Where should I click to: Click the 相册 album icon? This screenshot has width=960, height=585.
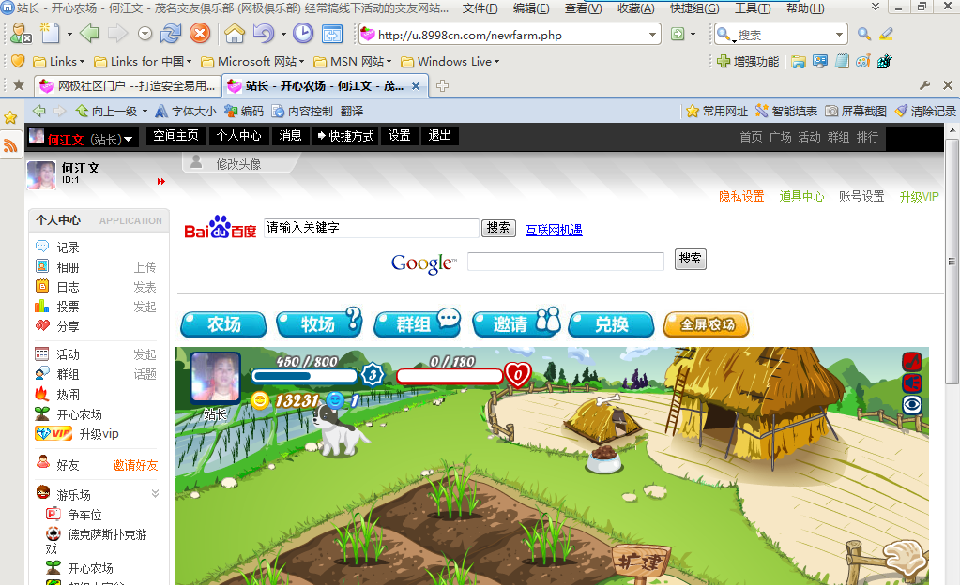(42, 266)
